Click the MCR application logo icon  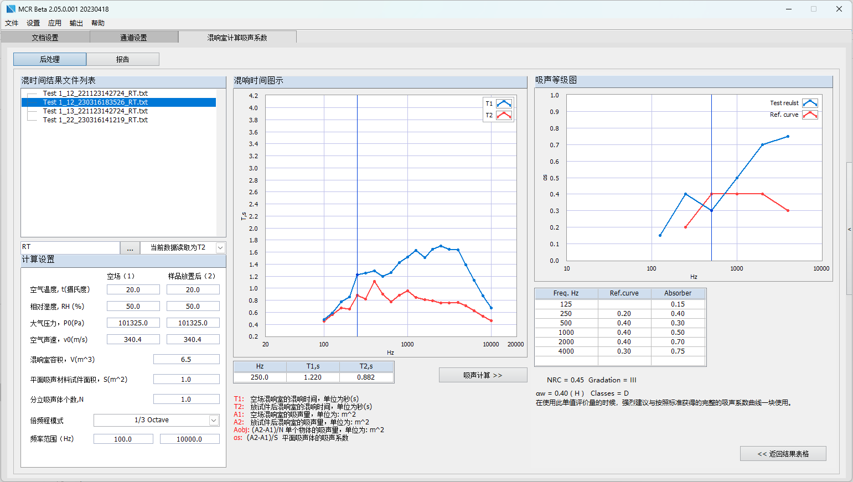(11, 9)
